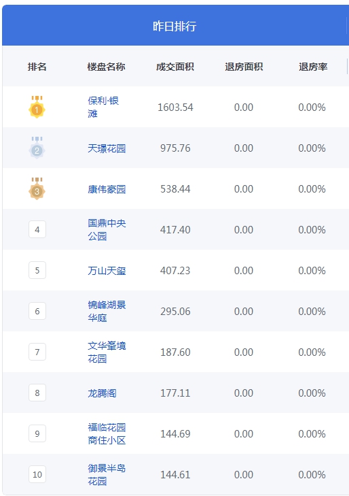Click the bronze third-place medal icon

[x=37, y=189]
